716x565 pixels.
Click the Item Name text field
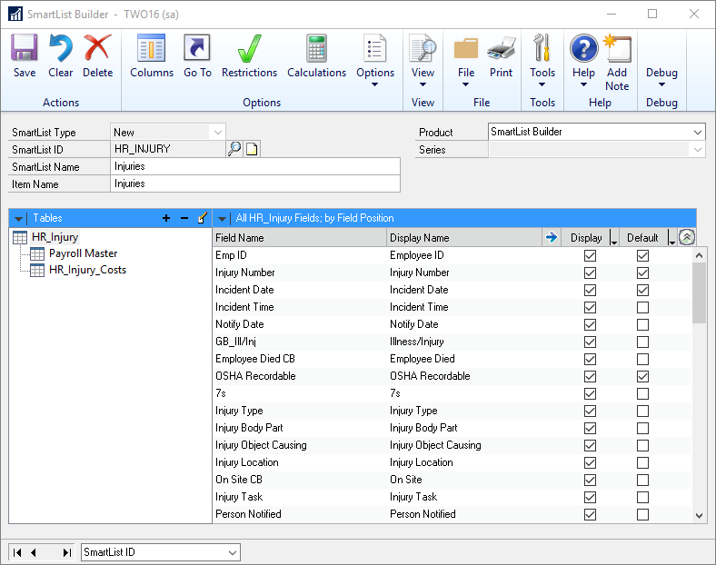coord(255,183)
